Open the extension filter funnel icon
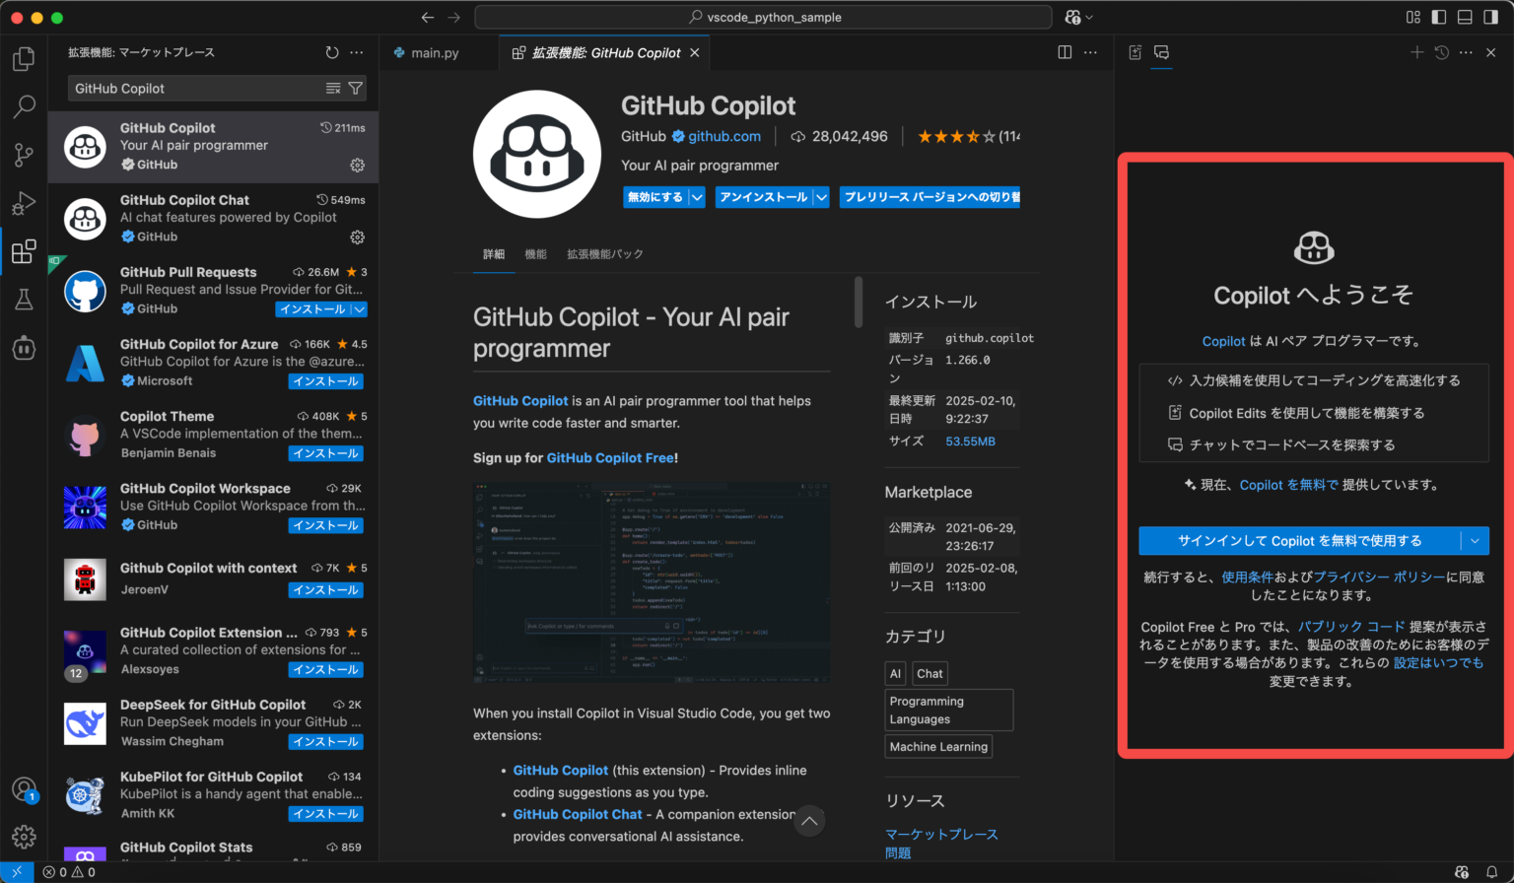This screenshot has height=883, width=1514. 356,88
